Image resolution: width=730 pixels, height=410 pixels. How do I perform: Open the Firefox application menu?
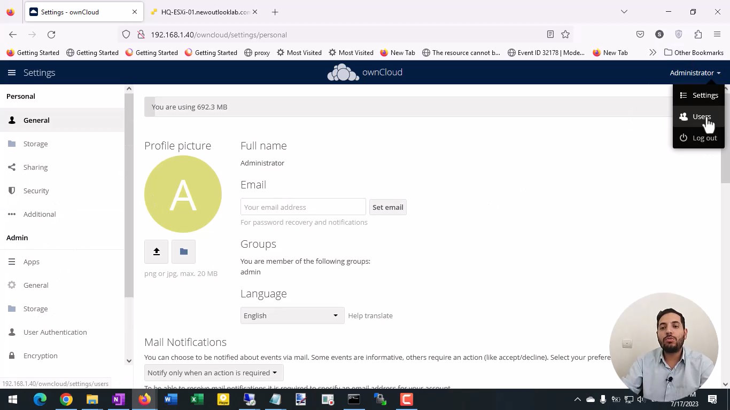point(717,34)
